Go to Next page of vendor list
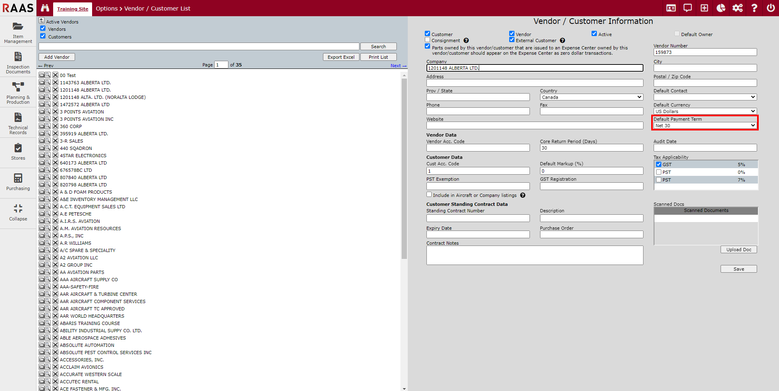The height and width of the screenshot is (391, 779). (x=398, y=66)
